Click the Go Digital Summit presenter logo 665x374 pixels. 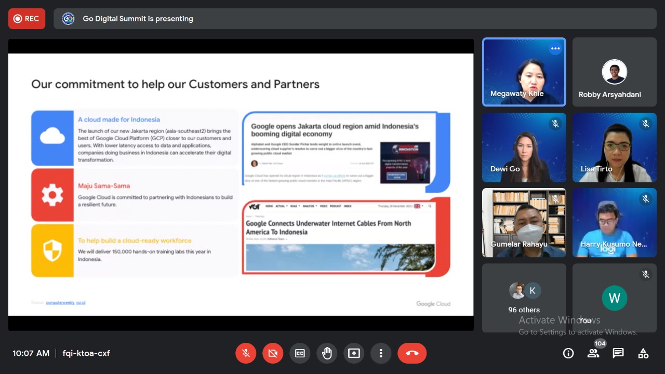(68, 19)
